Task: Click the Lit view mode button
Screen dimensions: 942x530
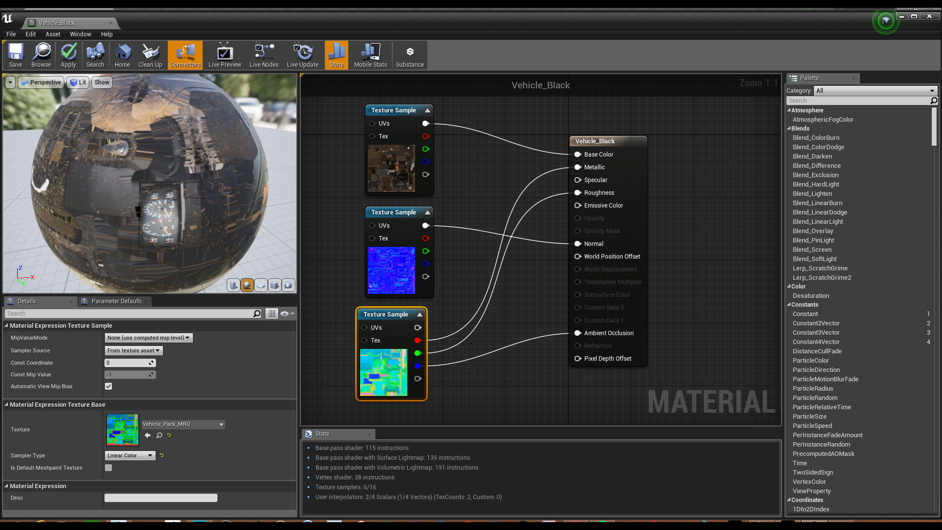Action: 78,82
